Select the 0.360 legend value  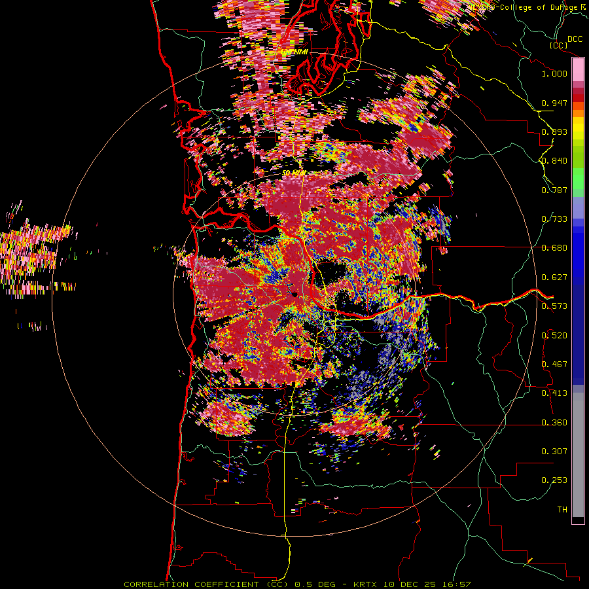pyautogui.click(x=554, y=423)
